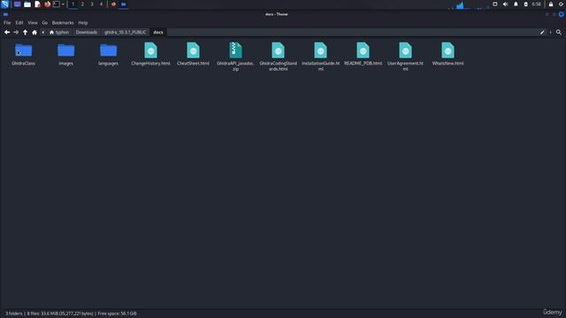Image resolution: width=566 pixels, height=318 pixels.
Task: Select the InstallationGuide.html file icon
Action: pos(320,50)
